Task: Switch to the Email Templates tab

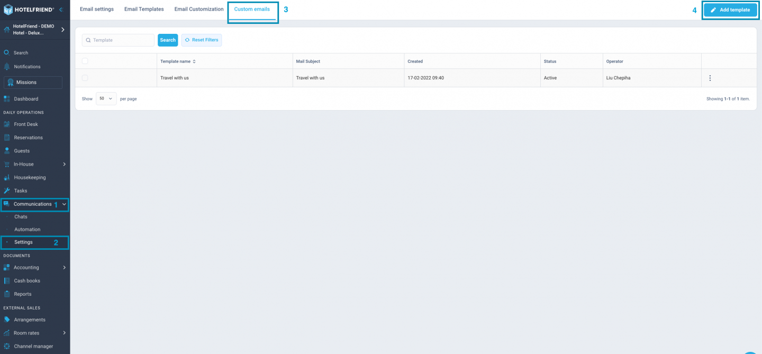Action: (144, 9)
